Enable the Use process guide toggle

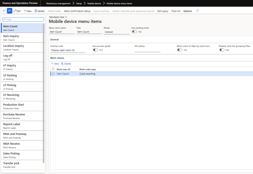[95, 50]
